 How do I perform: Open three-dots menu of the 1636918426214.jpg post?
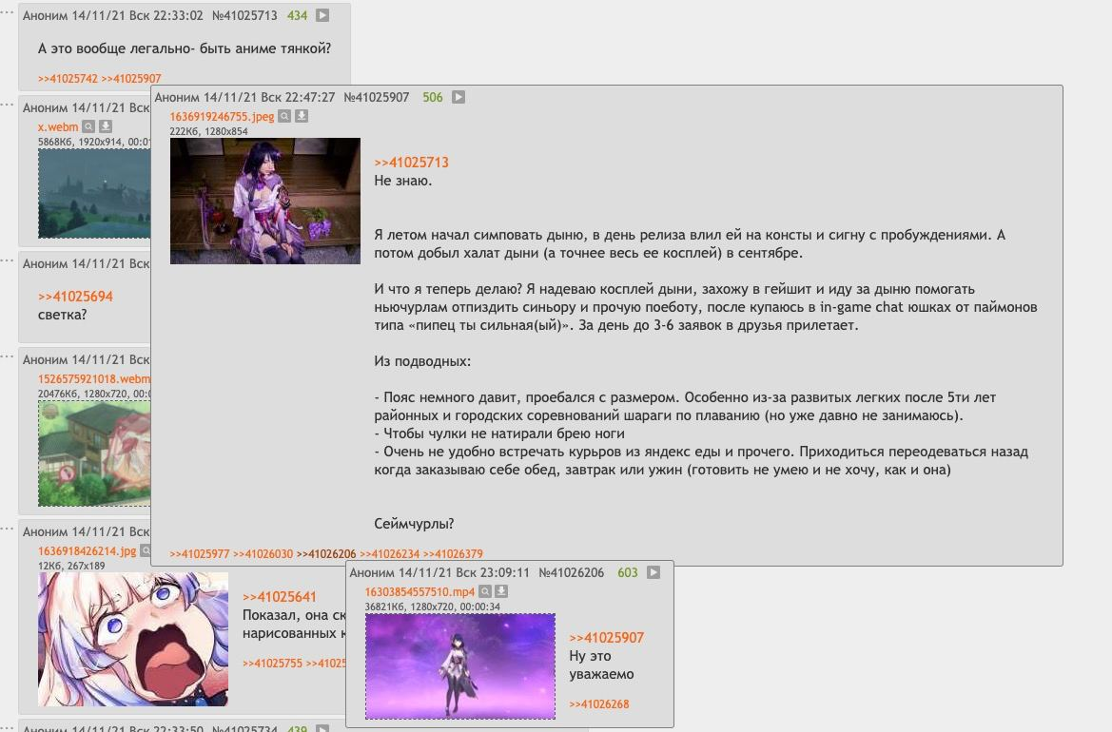pyautogui.click(x=7, y=529)
